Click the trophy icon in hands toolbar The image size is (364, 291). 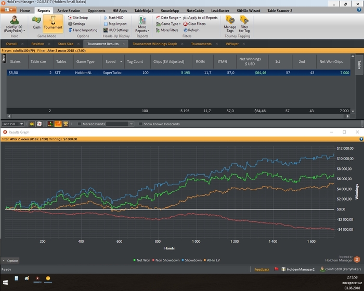[66, 124]
